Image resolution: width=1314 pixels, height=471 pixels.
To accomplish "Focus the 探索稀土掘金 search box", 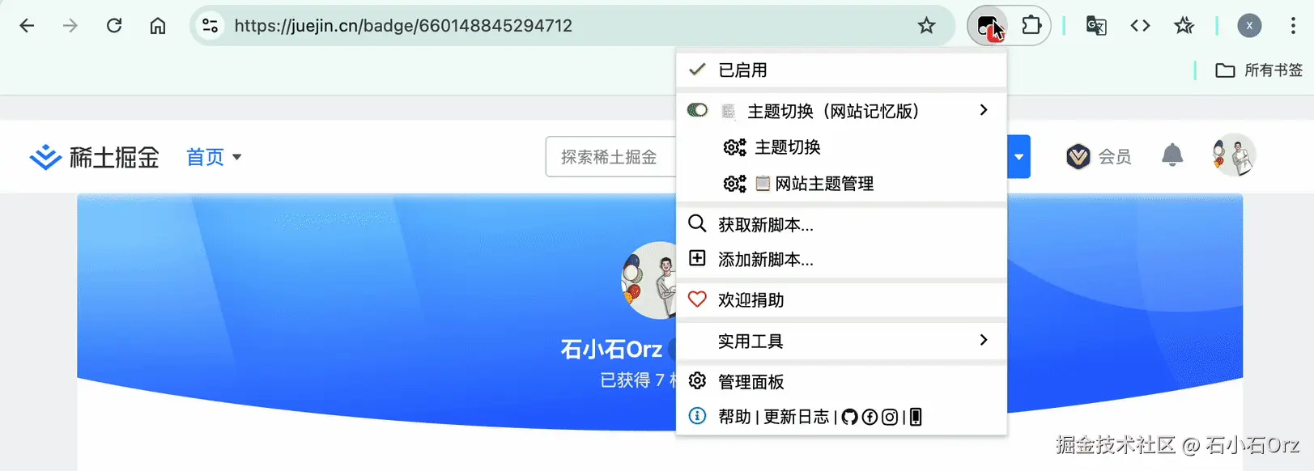I will pyautogui.click(x=611, y=157).
